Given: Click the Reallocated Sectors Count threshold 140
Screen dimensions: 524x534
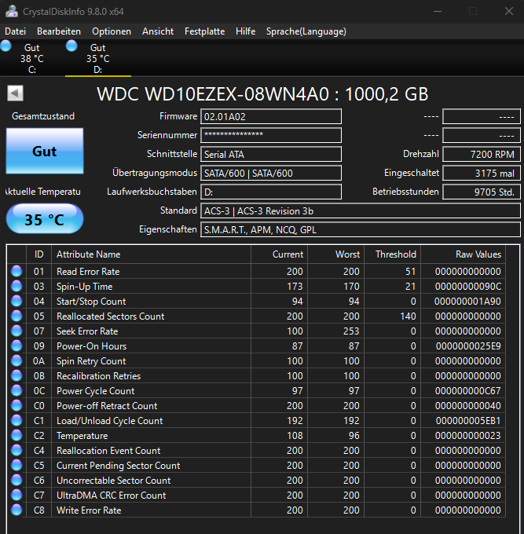Looking at the screenshot, I should point(408,316).
